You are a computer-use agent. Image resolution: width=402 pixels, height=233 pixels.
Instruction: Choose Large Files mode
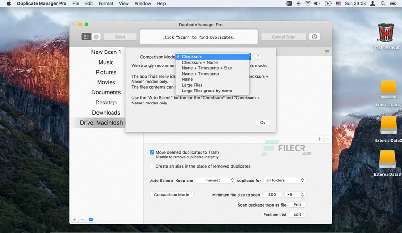(212, 85)
